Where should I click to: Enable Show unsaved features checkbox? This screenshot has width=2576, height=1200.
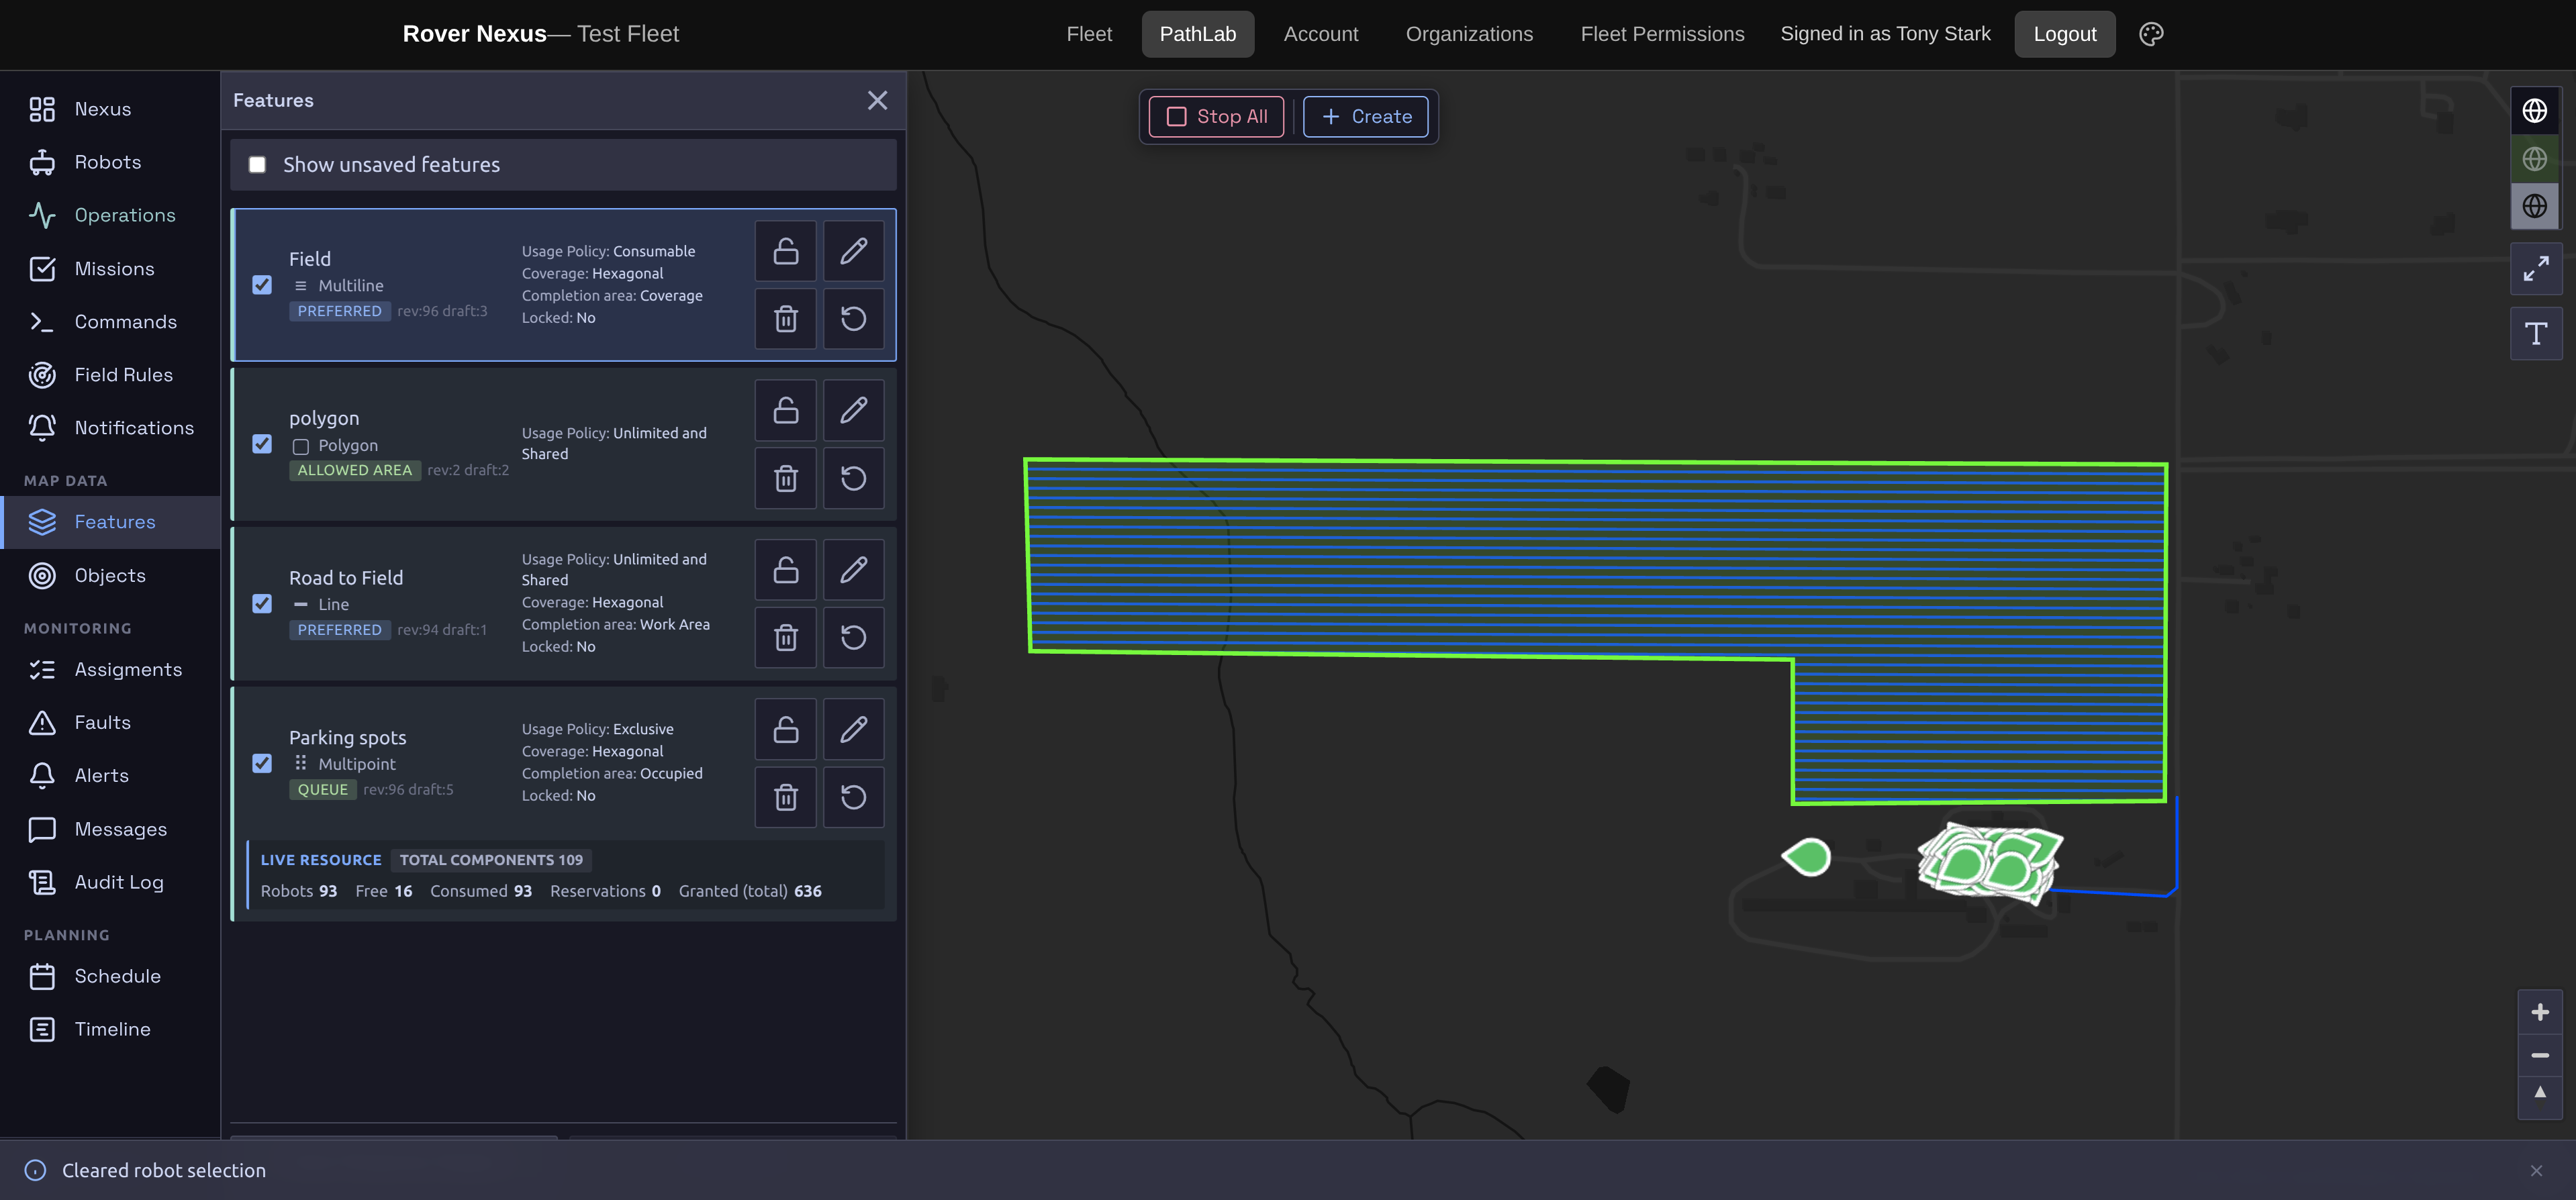click(x=257, y=164)
